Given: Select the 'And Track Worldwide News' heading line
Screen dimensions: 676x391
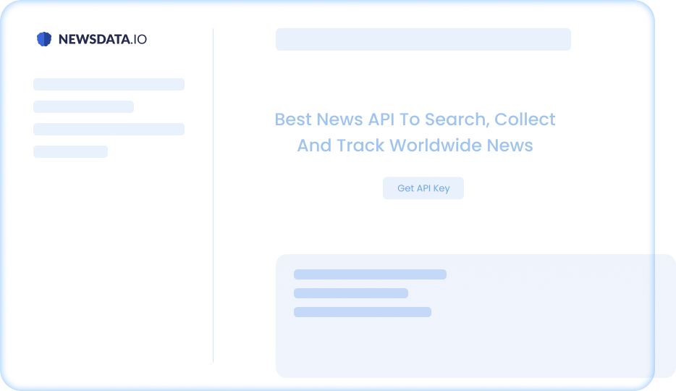Looking at the screenshot, I should click(x=415, y=146).
